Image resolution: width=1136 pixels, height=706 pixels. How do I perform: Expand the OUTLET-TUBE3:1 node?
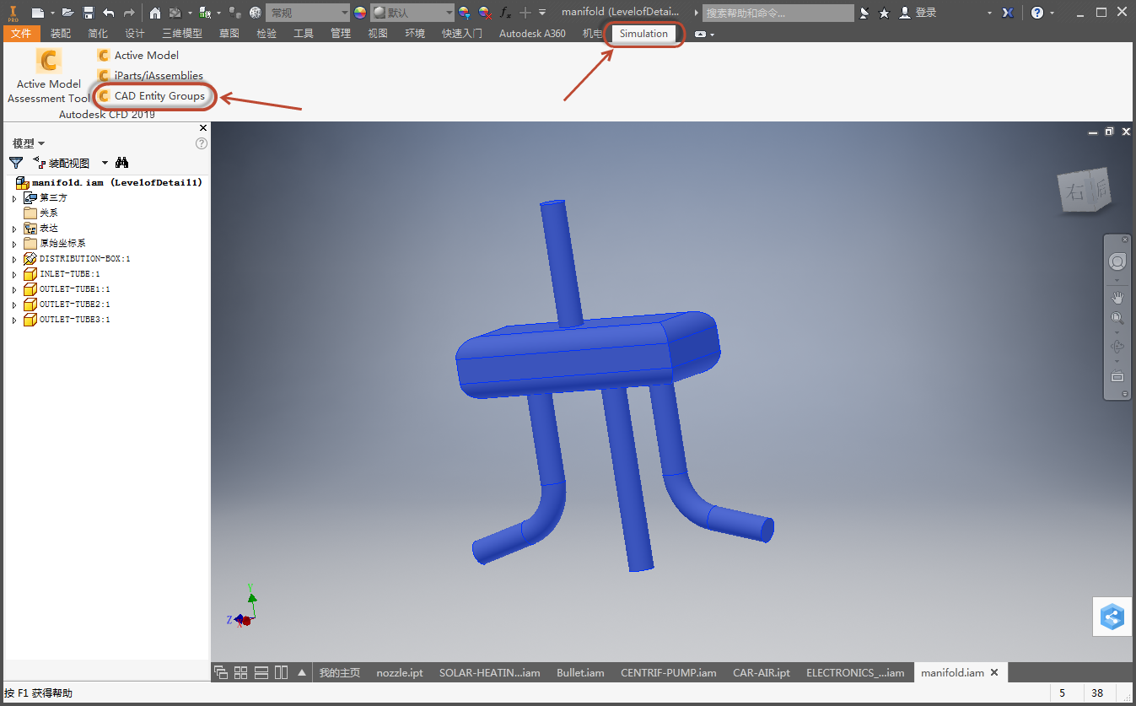tap(13, 320)
